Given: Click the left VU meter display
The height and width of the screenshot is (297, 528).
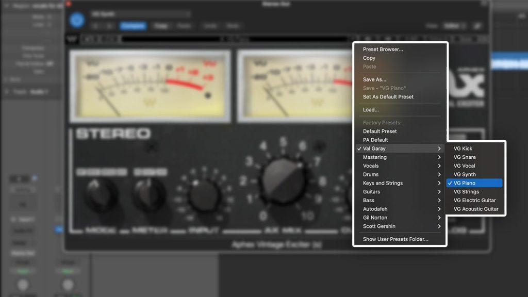Looking at the screenshot, I should point(150,88).
